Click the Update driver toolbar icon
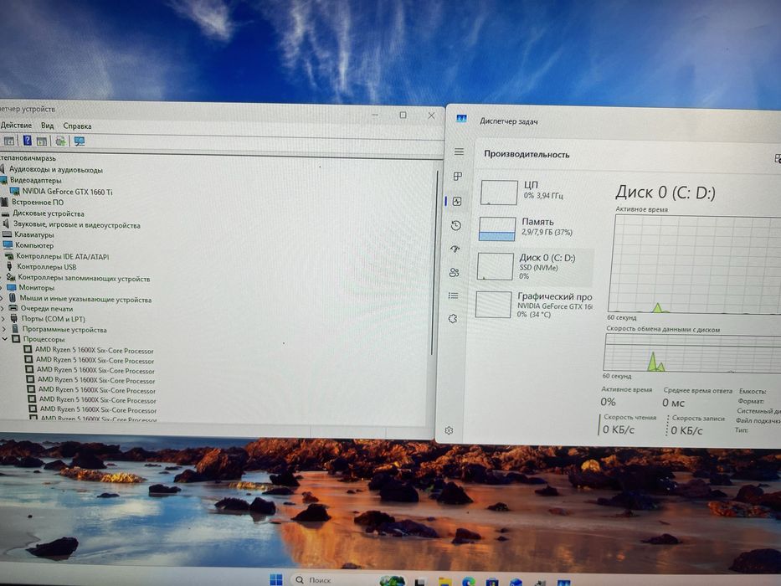Viewport: 781px width, 586px height. point(60,141)
